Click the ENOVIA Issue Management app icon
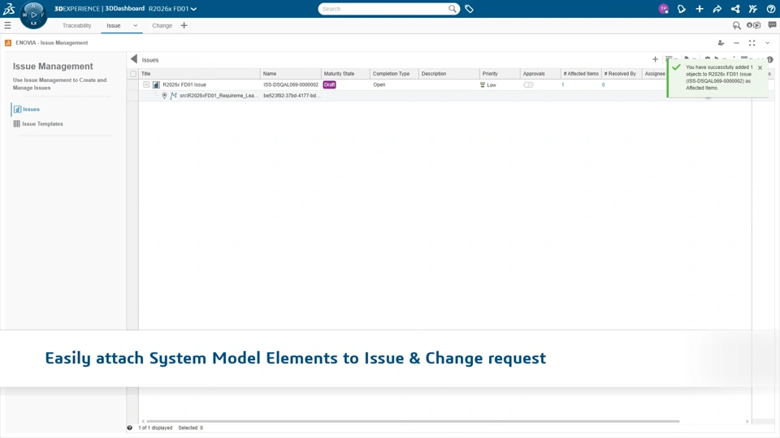The height and width of the screenshot is (438, 780). coord(8,43)
